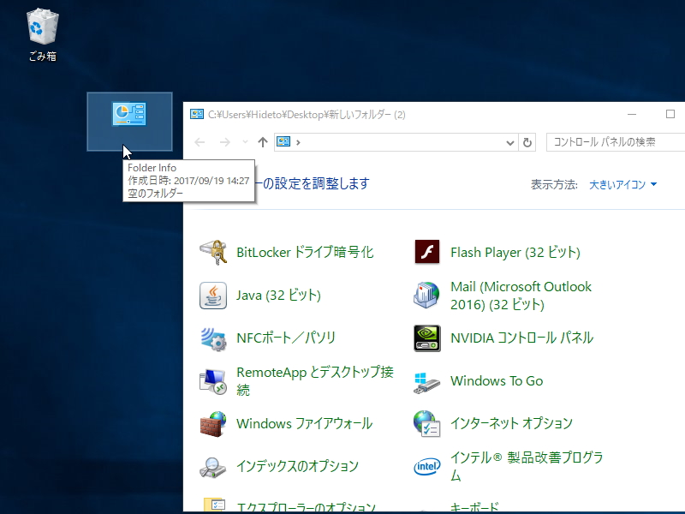Open the 大きいアイコン view mode dropdown
The image size is (685, 514).
pyautogui.click(x=623, y=184)
